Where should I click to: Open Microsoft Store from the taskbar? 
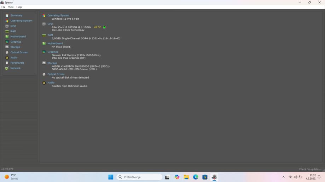point(205,177)
